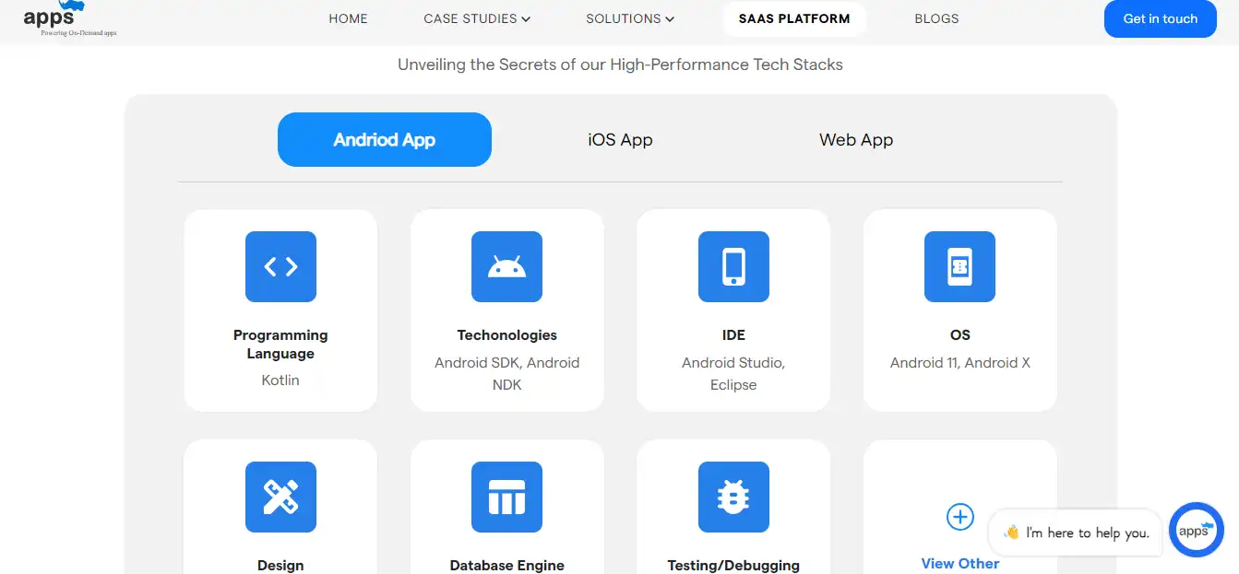This screenshot has width=1239, height=574.
Task: Click the Design pencil and ruler icon
Action: [280, 497]
